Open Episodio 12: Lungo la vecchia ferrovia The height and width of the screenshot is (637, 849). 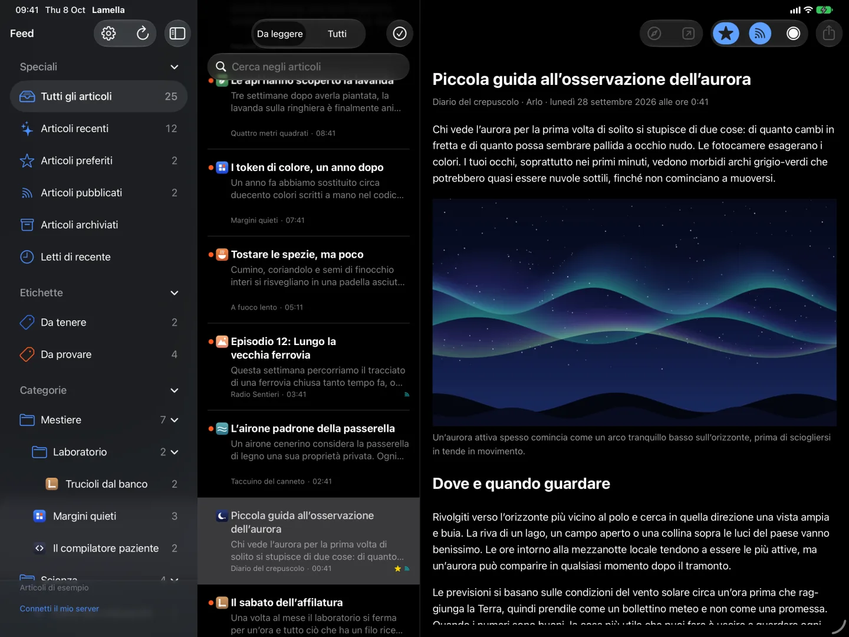pos(308,367)
